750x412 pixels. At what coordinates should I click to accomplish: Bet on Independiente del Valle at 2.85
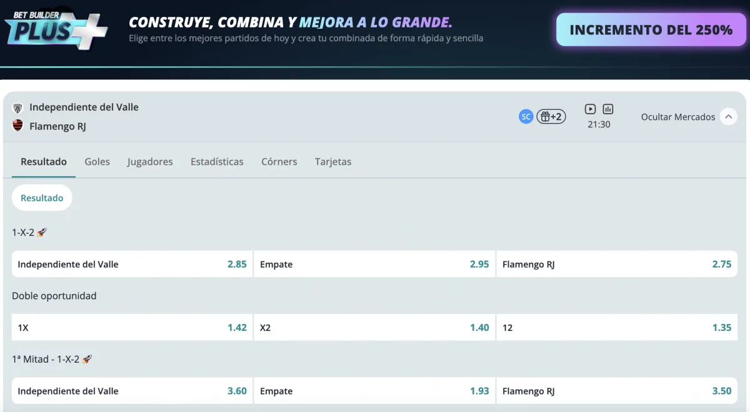132,264
